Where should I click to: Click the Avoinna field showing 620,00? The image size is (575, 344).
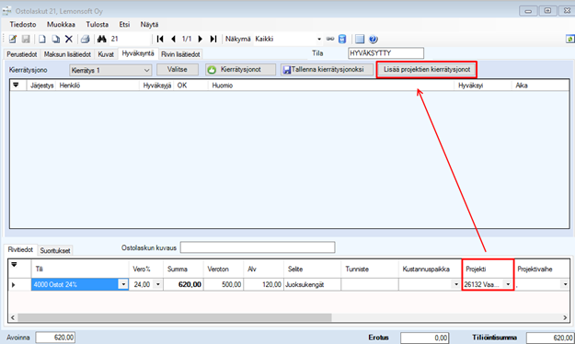click(x=55, y=338)
